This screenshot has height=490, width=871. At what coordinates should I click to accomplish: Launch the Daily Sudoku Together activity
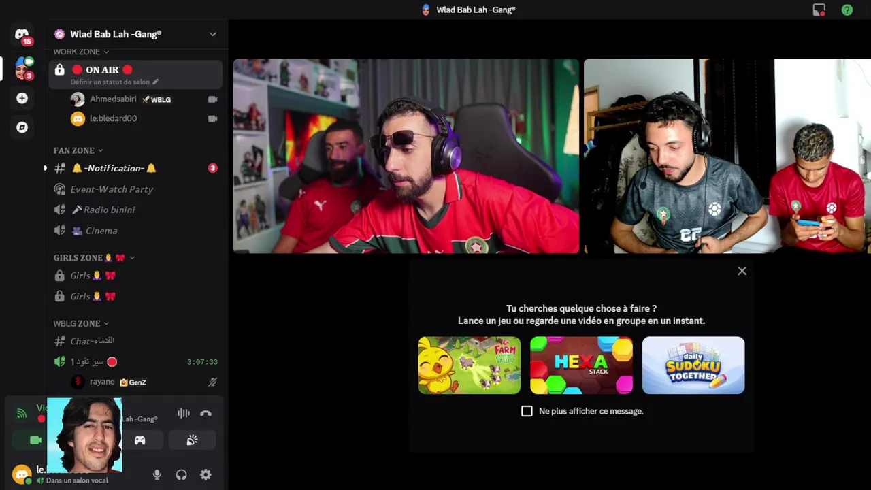pos(693,365)
